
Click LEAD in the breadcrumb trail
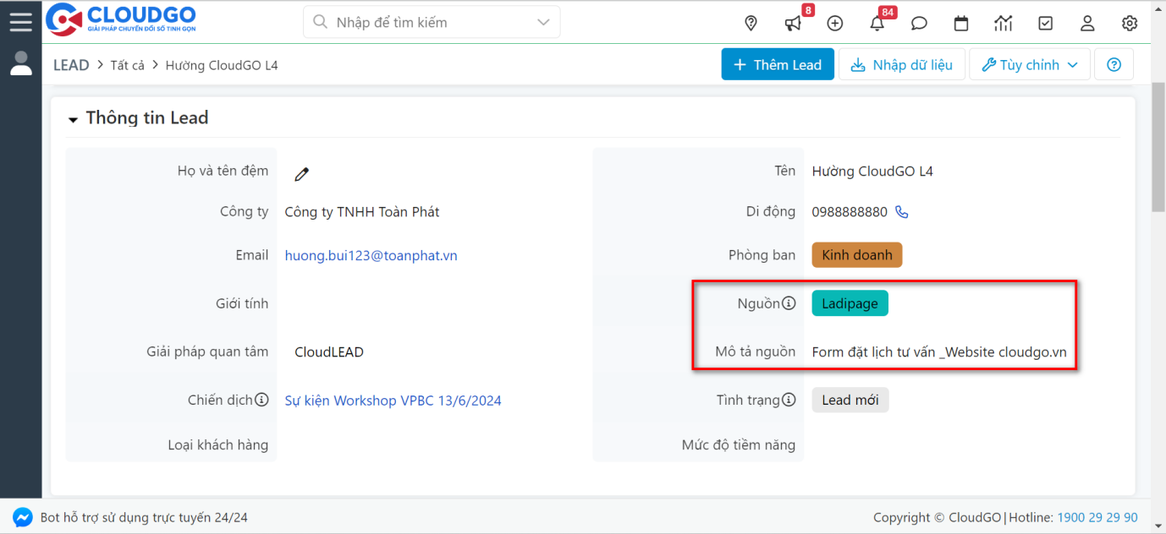[71, 64]
